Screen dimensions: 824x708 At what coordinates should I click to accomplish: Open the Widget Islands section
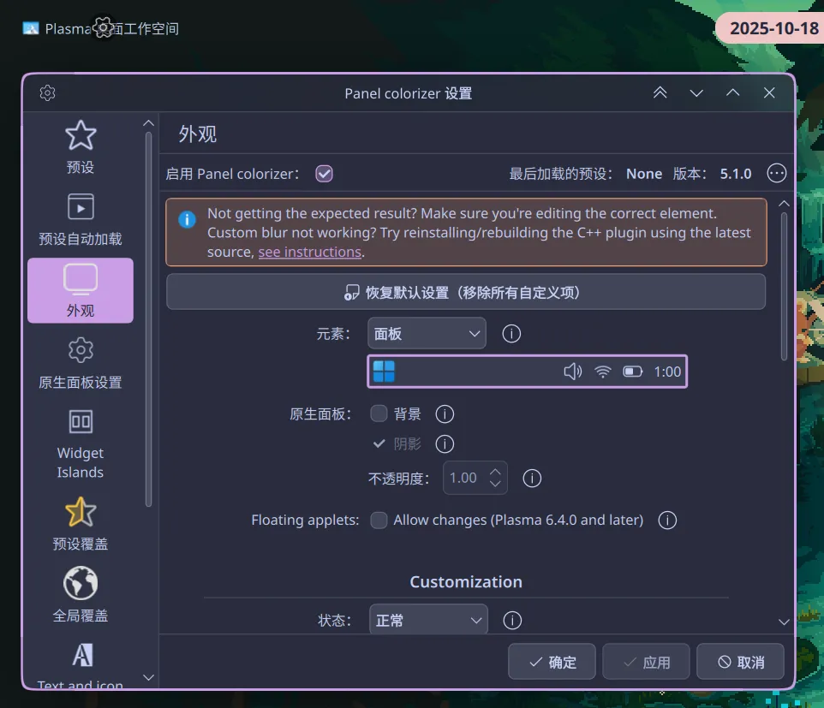click(x=81, y=443)
